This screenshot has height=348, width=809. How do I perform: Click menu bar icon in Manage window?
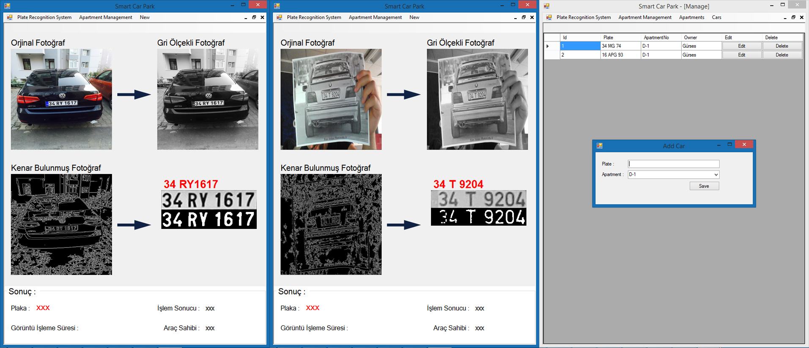click(549, 17)
